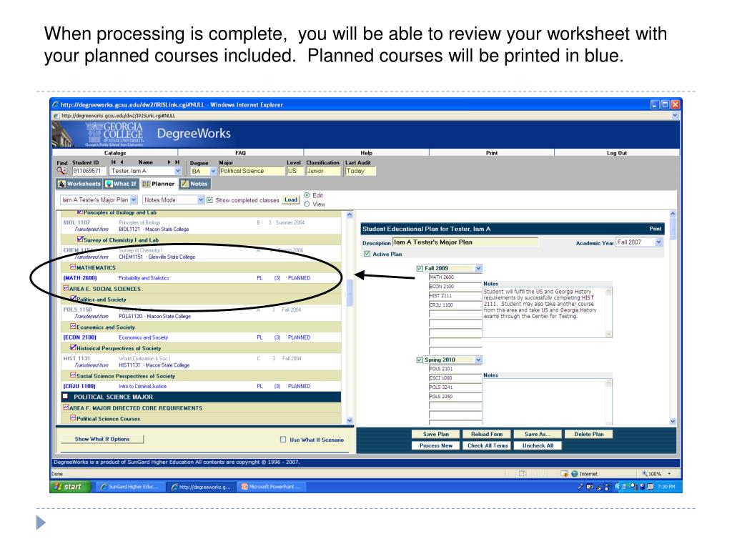Click the worksheet pane vertical scrollbar
The image size is (732, 549).
(350, 317)
